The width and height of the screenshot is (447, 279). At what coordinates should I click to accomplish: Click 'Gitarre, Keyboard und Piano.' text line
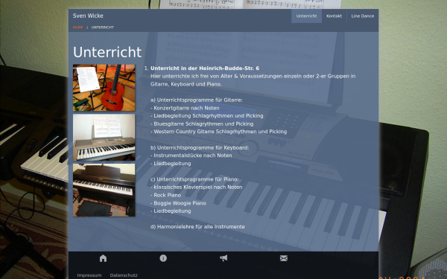[x=186, y=84]
